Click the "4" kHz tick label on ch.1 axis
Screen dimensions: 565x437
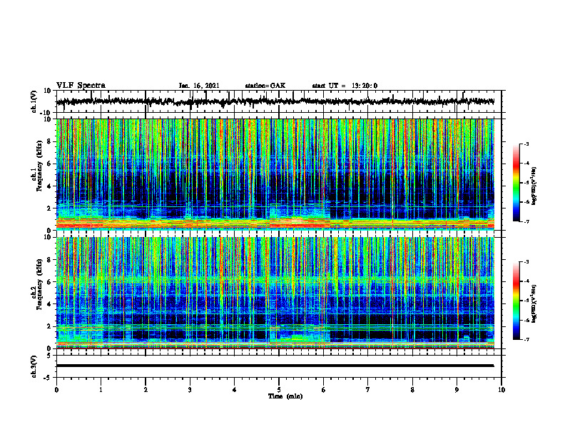click(x=49, y=186)
